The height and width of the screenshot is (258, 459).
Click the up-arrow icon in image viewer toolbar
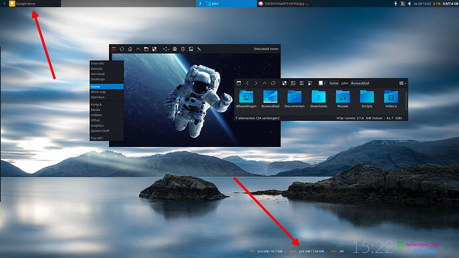coord(138,49)
